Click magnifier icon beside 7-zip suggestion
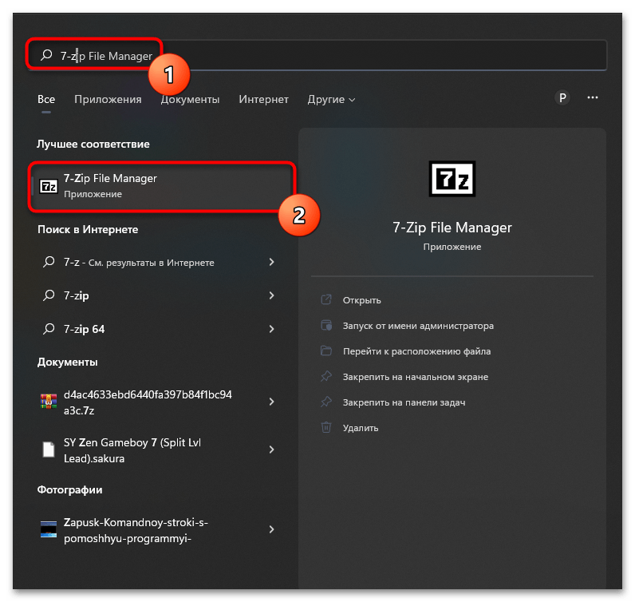 (49, 295)
